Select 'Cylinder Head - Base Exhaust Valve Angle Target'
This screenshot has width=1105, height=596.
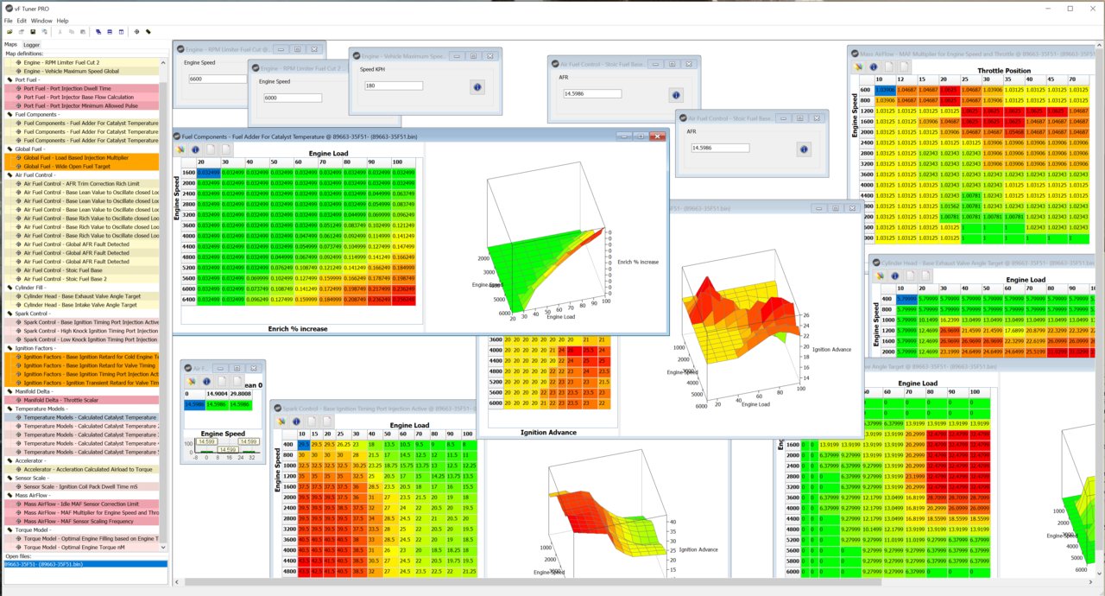point(82,296)
